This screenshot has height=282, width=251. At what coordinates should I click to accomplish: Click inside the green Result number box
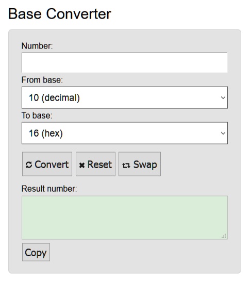pyautogui.click(x=125, y=218)
